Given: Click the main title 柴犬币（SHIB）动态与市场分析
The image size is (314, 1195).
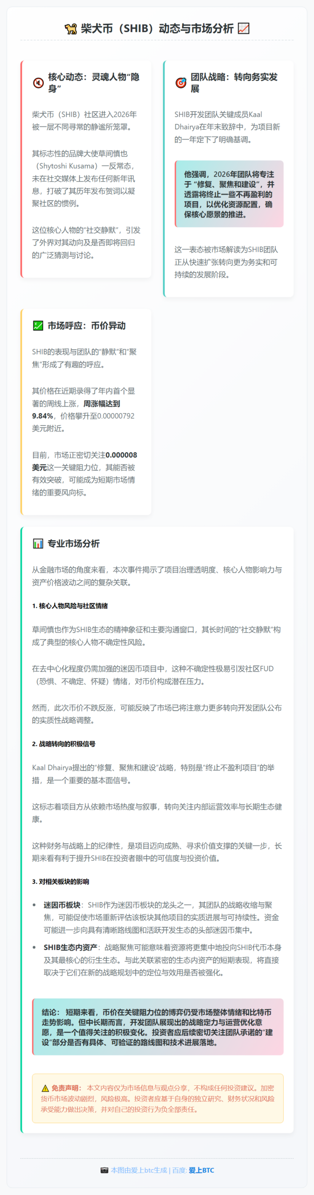Looking at the screenshot, I should click(157, 28).
